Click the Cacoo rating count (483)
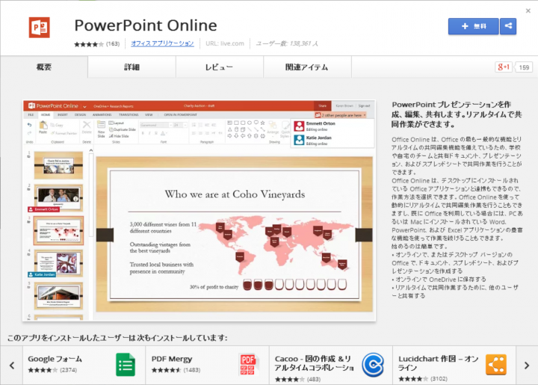The width and height of the screenshot is (538, 385). pos(314,379)
